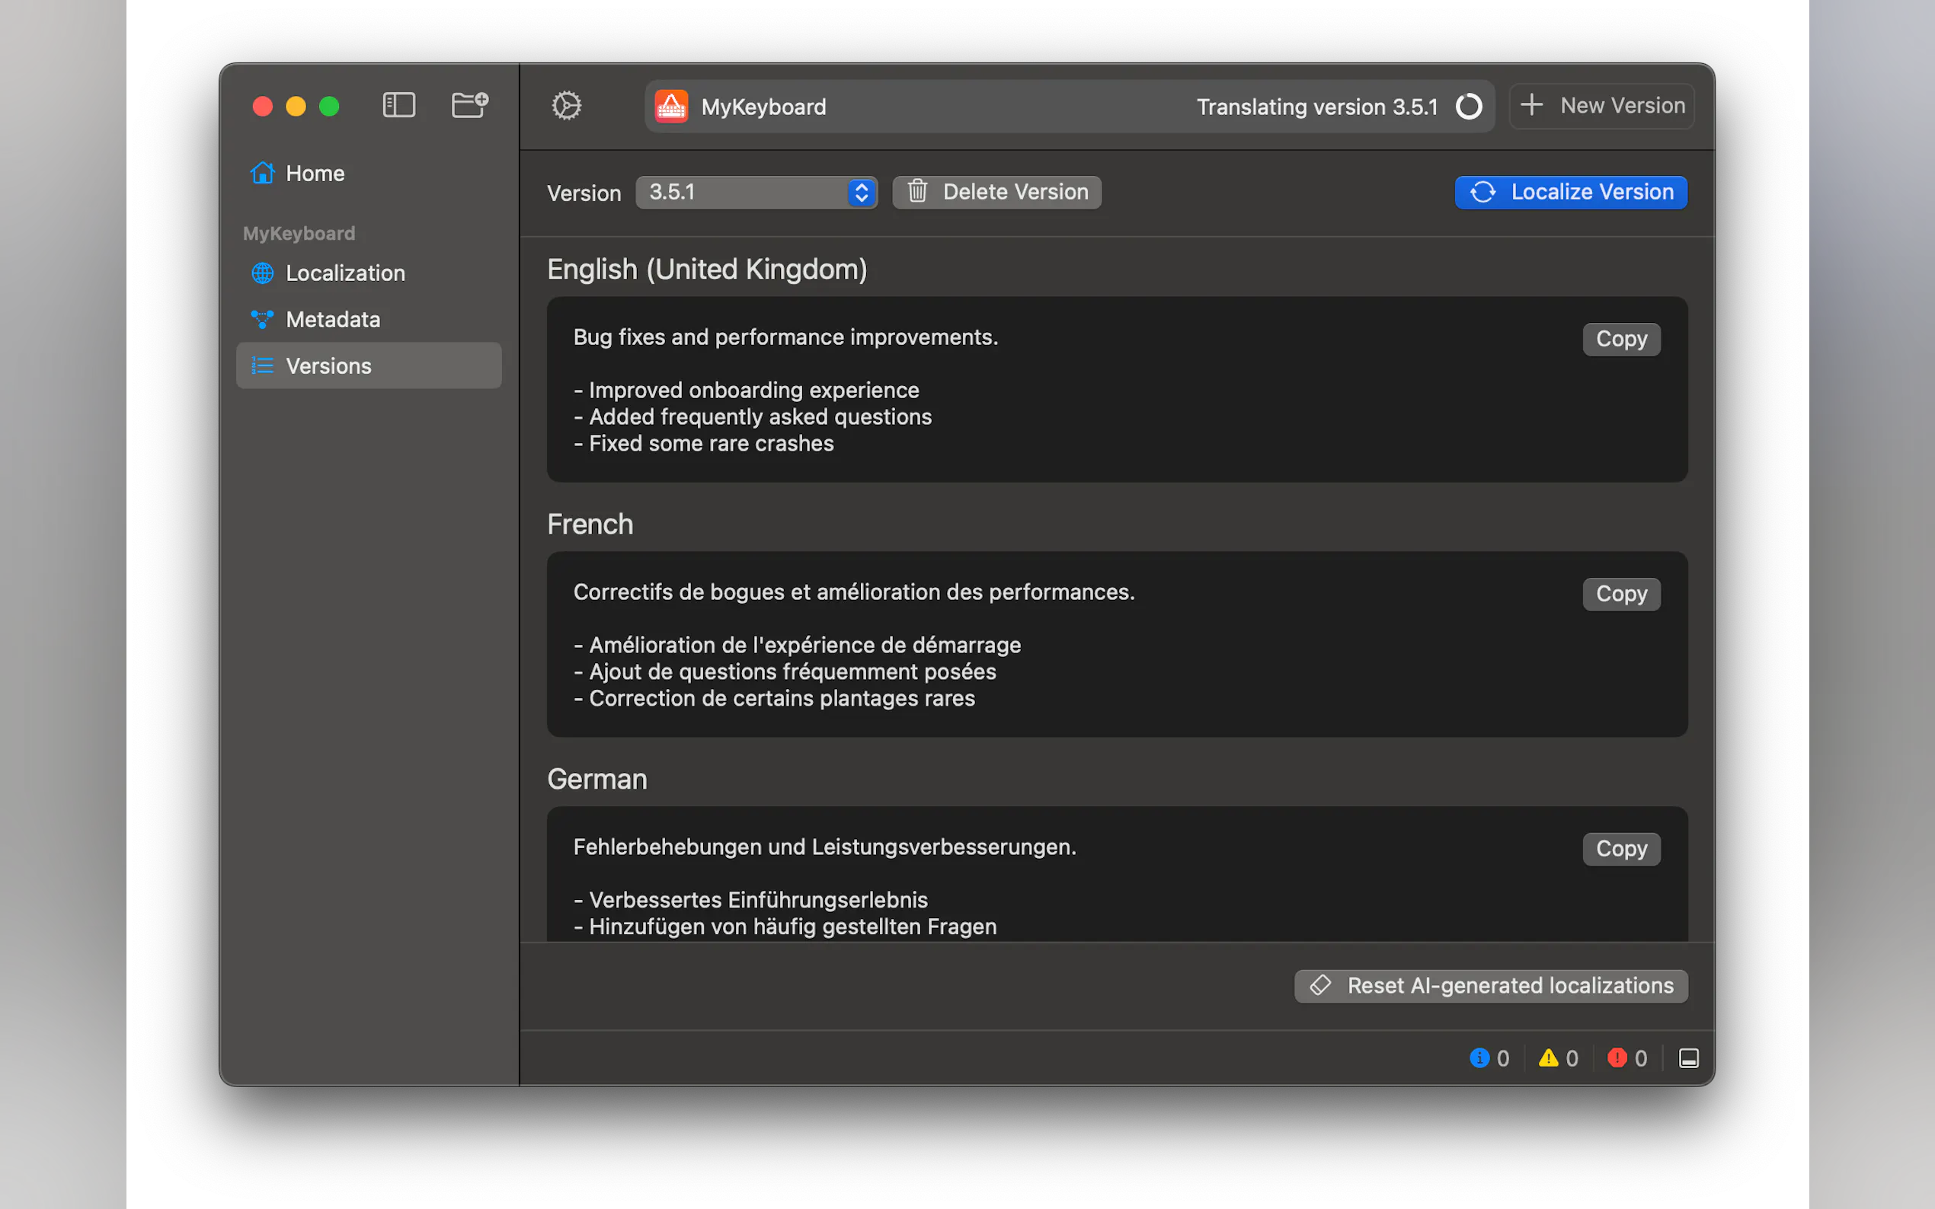Open the settings gear icon
Screen dimensions: 1935x1209
click(566, 106)
